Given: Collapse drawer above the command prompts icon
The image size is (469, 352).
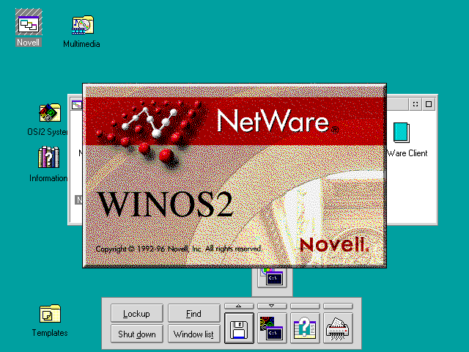Looking at the screenshot, I should click(272, 306).
